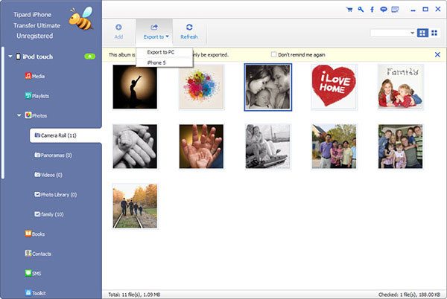The height and width of the screenshot is (299, 447).
Task: Refresh the device content
Action: [x=189, y=31]
